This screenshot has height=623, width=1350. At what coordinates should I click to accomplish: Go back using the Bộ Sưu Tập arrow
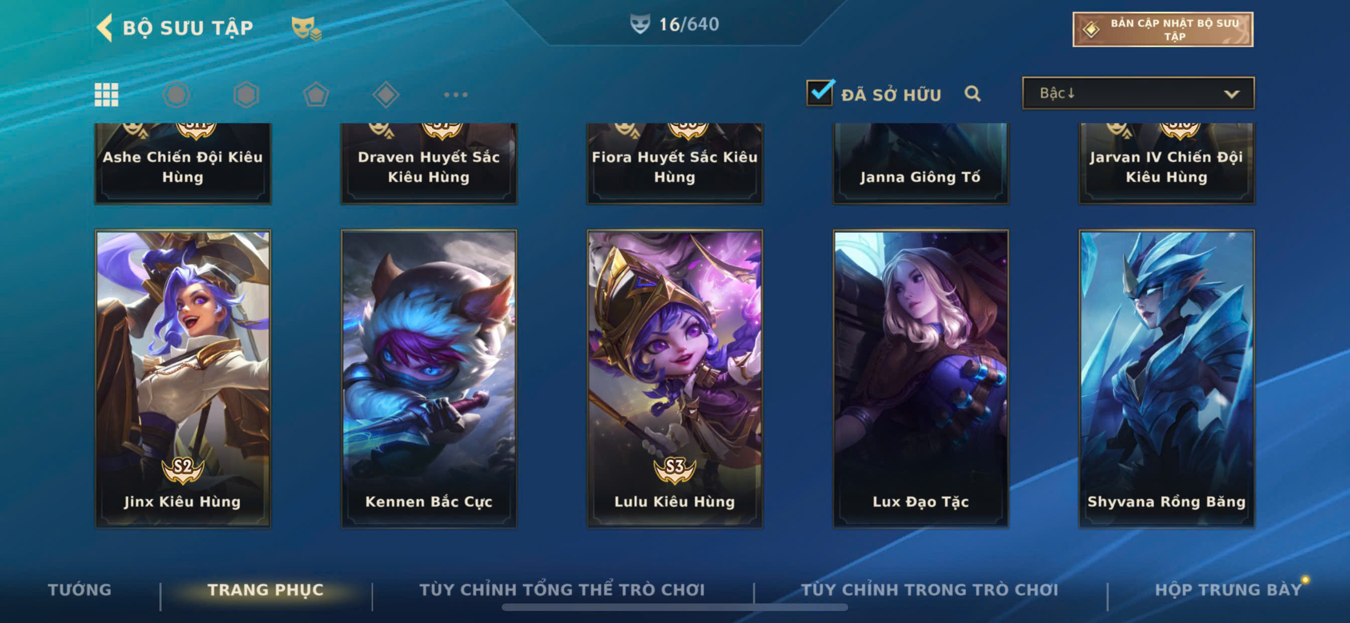105,27
